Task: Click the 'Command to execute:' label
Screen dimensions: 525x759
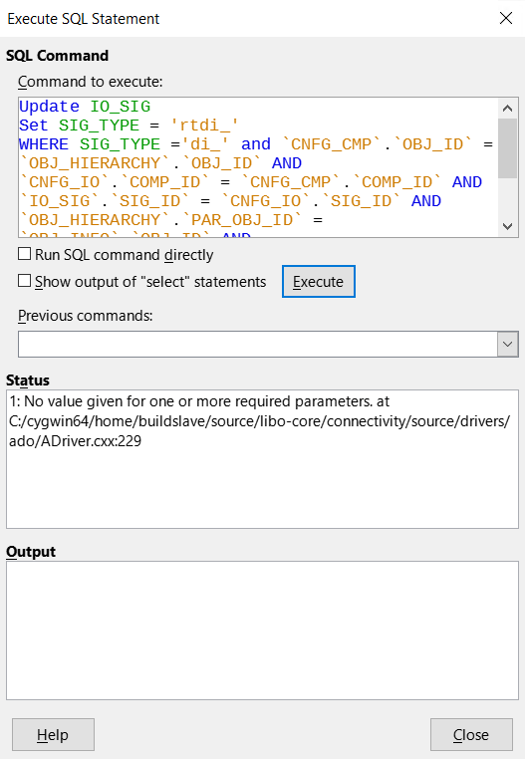Action: click(90, 82)
